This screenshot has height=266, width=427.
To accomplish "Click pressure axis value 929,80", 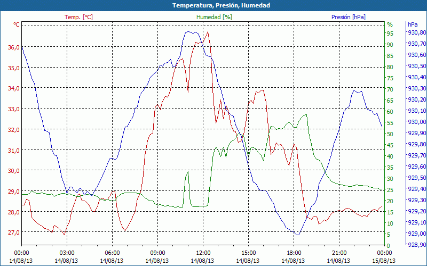I will click(417, 144).
